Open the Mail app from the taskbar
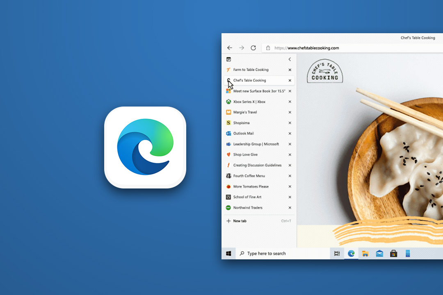The width and height of the screenshot is (443, 295). point(379,254)
